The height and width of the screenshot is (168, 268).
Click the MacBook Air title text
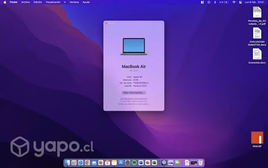pos(134,66)
